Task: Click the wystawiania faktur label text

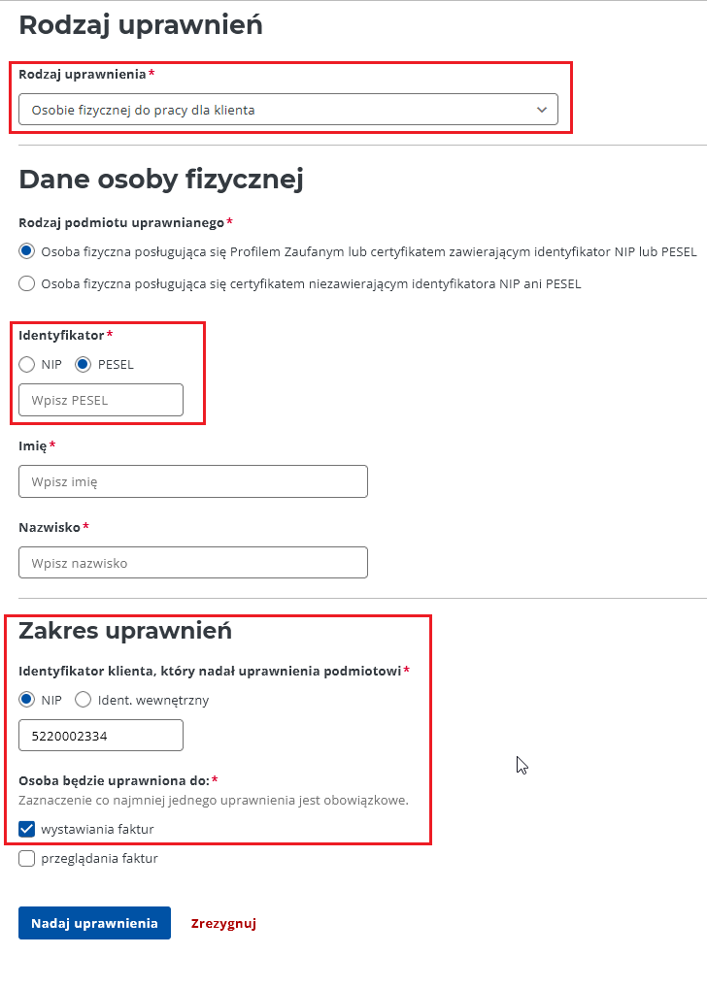Action: [x=97, y=829]
